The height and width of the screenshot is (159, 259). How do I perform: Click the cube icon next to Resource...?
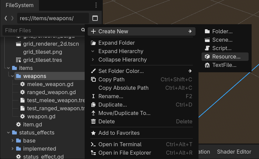click(x=207, y=56)
